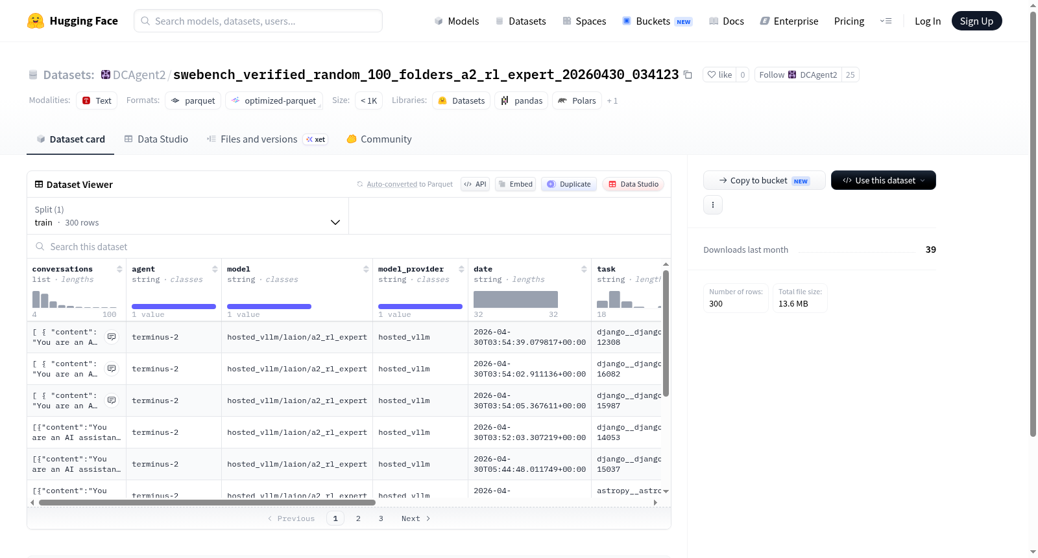Copy dataset name with the copy icon
Image resolution: width=1038 pixels, height=558 pixels.
point(688,75)
